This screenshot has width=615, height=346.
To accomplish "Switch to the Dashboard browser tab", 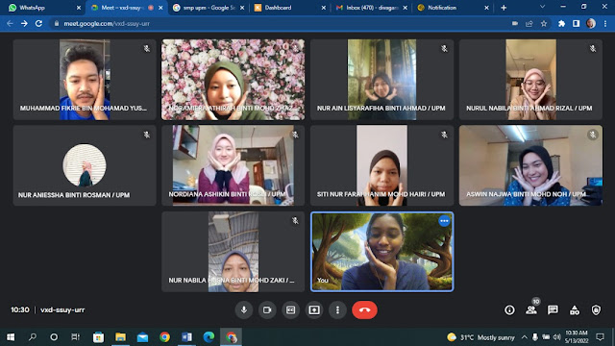I will pyautogui.click(x=289, y=8).
